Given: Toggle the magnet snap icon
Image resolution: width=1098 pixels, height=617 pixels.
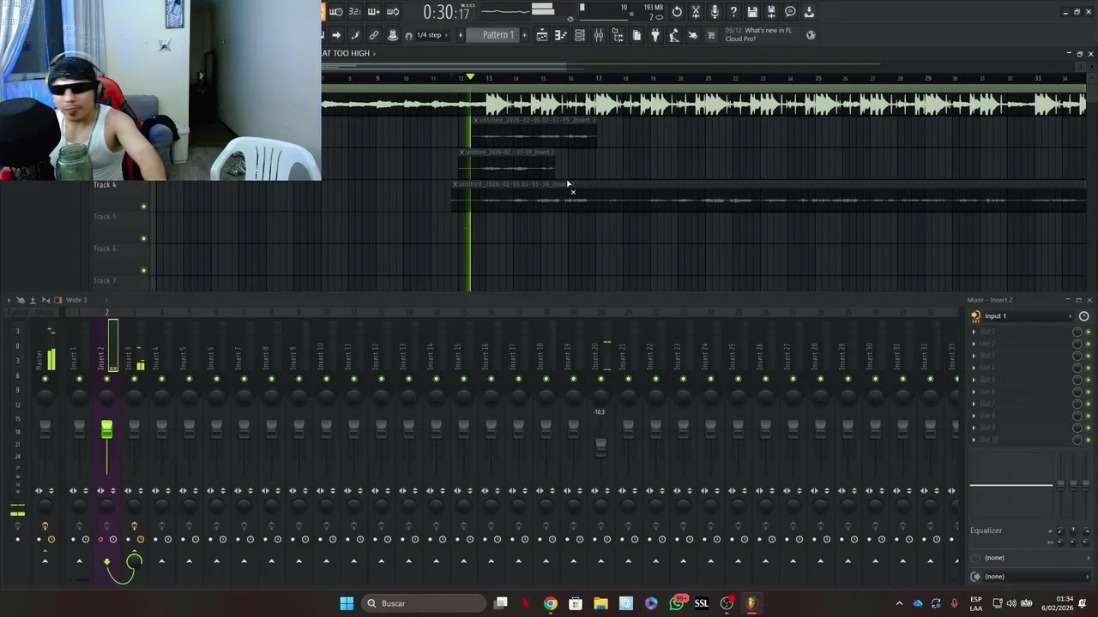Looking at the screenshot, I should [408, 35].
